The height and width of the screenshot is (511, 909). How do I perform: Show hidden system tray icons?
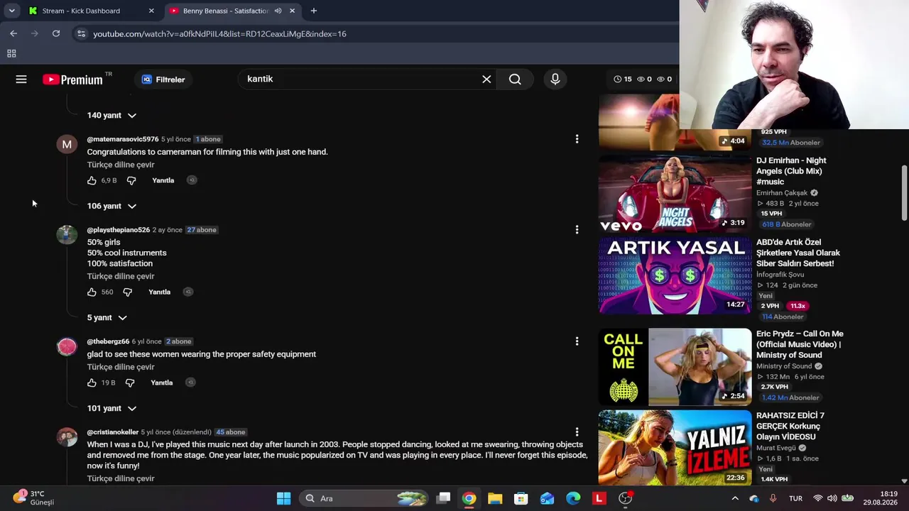coord(735,498)
